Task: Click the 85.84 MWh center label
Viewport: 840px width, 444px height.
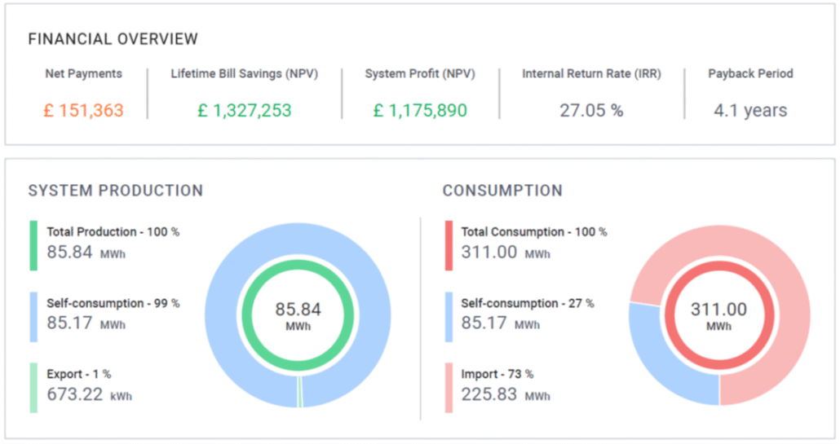Action: 298,315
